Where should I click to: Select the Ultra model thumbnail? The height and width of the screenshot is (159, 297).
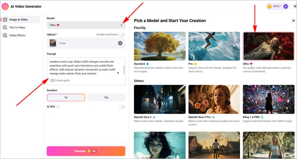269,46
